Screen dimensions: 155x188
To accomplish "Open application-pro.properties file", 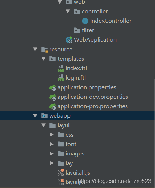I will pyautogui.click(x=93, y=106).
